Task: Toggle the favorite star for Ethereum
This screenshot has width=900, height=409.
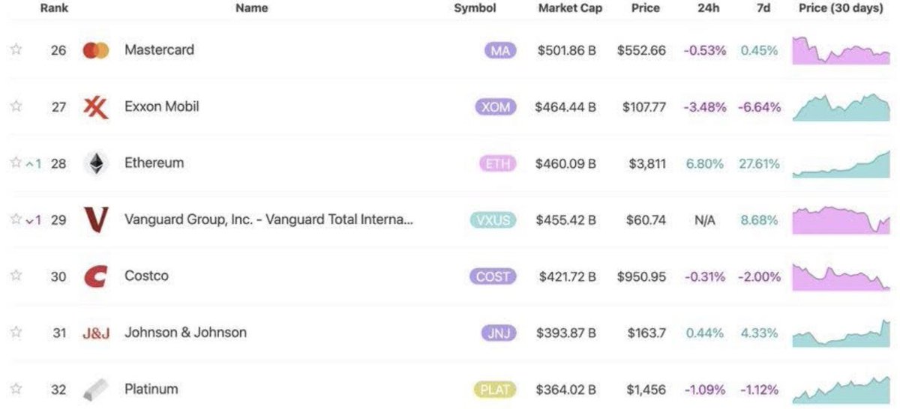Action: (x=16, y=163)
